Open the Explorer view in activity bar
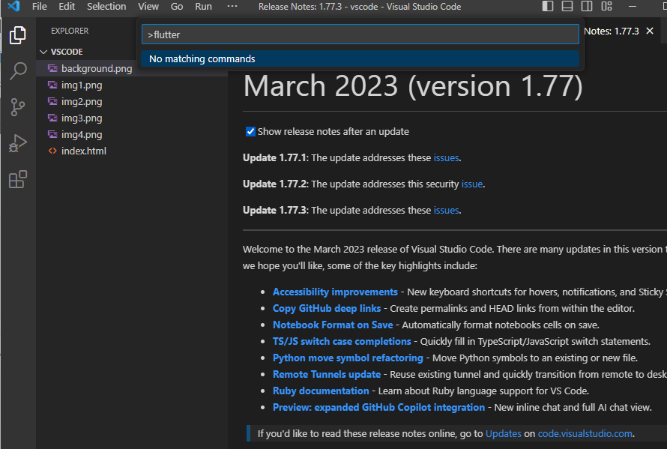This screenshot has height=449, width=667. (x=17, y=35)
